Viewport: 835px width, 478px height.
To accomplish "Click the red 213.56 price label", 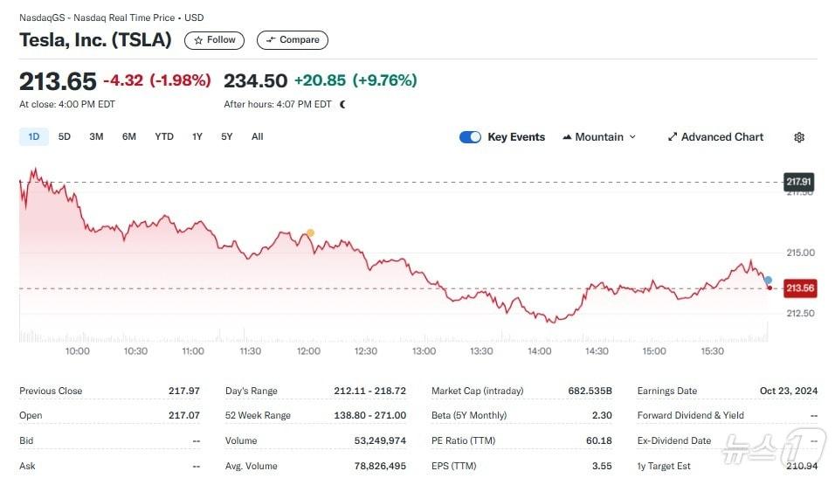I will [x=799, y=288].
